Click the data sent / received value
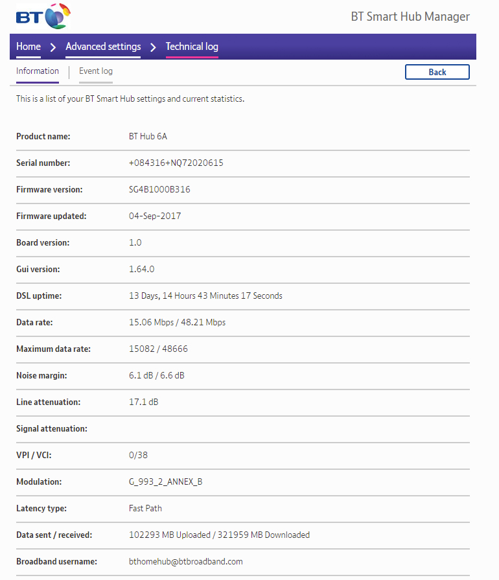 click(x=219, y=535)
